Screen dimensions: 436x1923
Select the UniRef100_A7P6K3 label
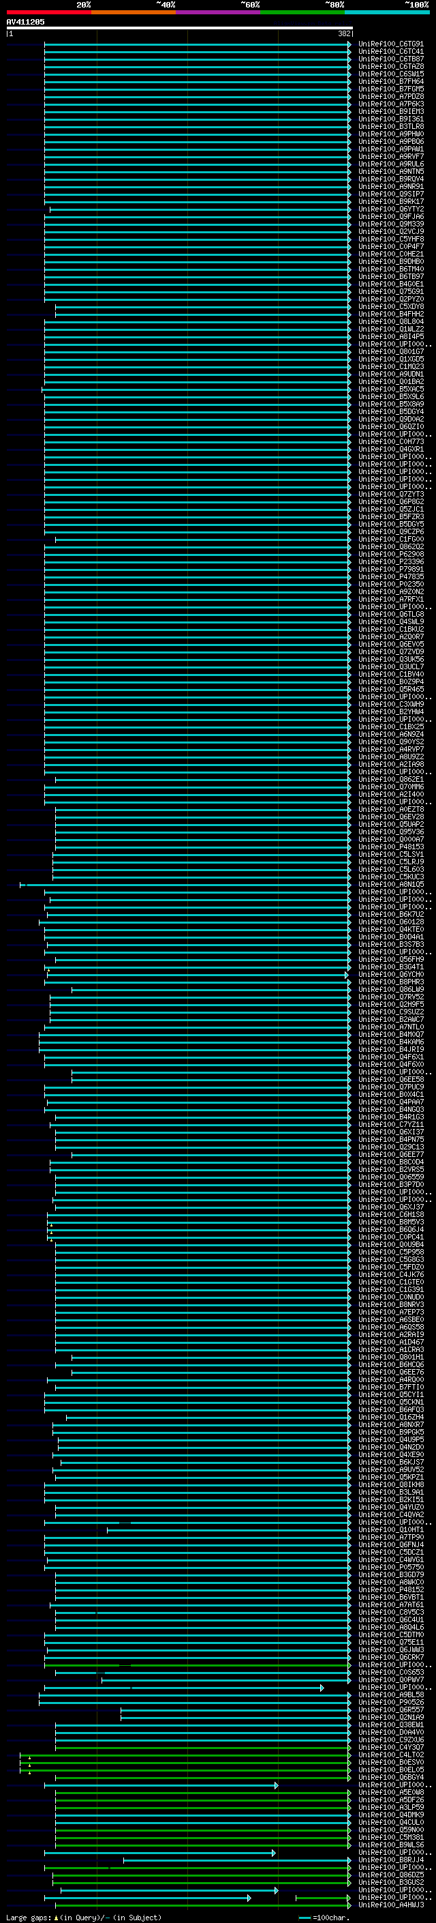[390, 104]
